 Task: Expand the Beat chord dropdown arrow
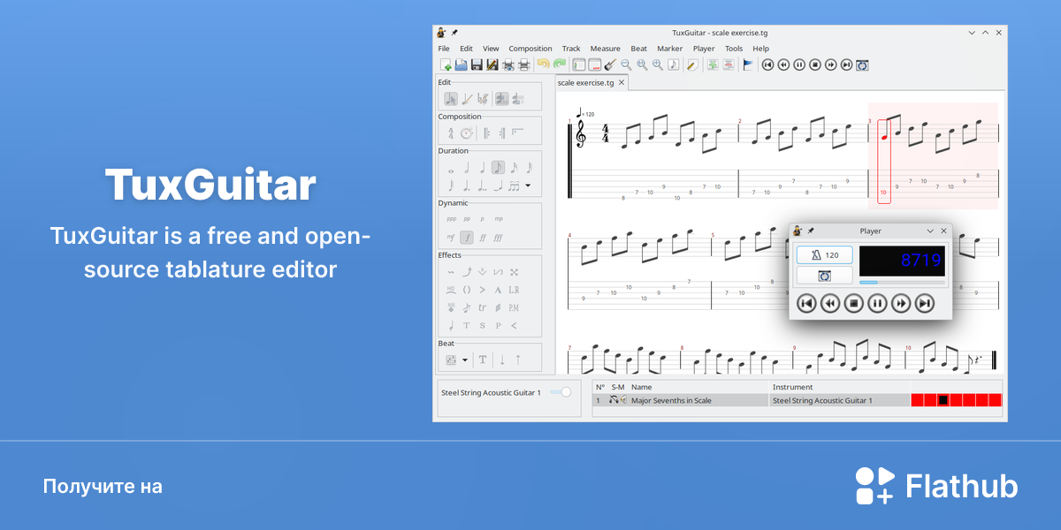[x=465, y=360]
